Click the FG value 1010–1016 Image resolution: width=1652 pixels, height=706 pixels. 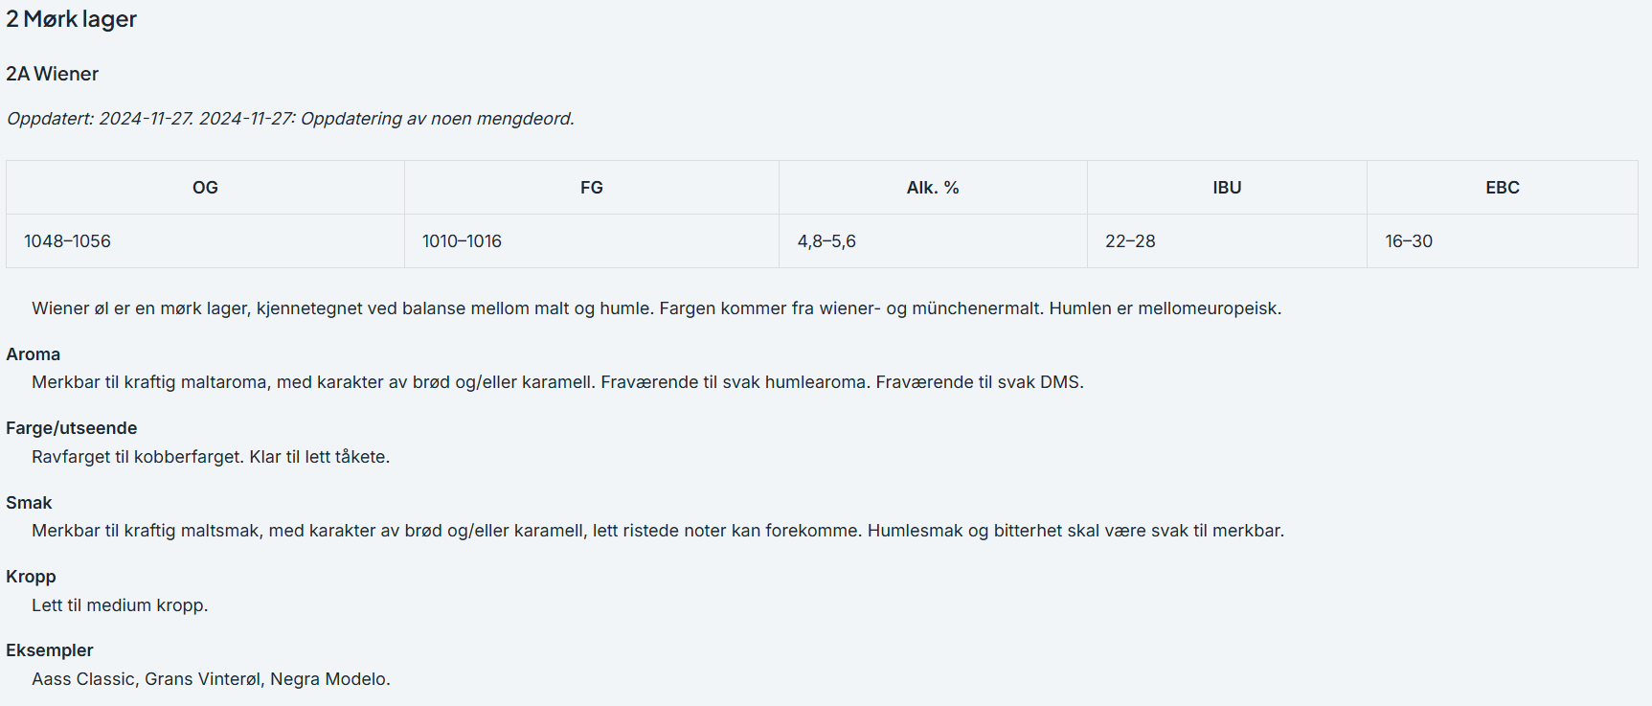tap(462, 241)
